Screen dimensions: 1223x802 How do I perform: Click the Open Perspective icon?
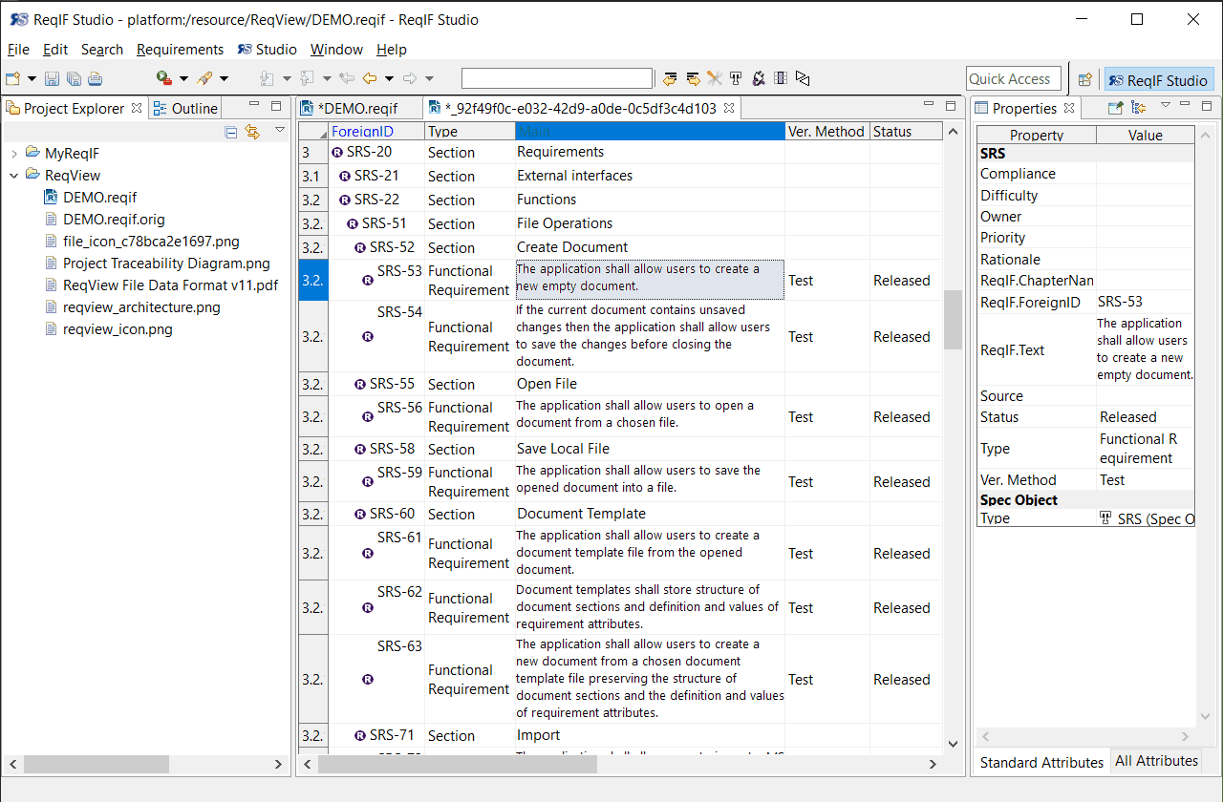[x=1084, y=79]
